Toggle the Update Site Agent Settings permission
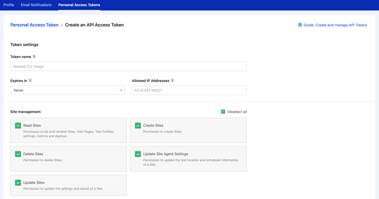This screenshot has width=379, height=199. click(x=138, y=154)
